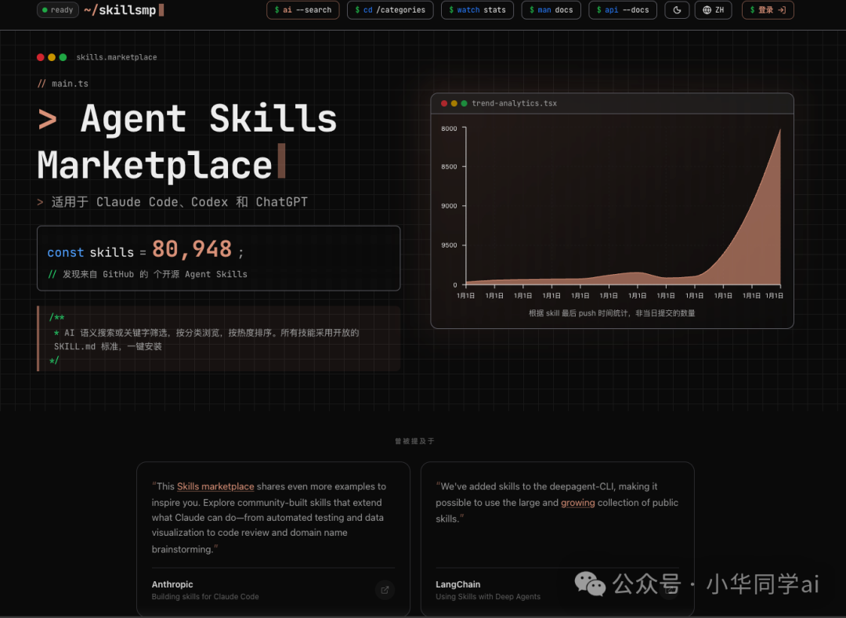Open the external link icon on Anthropic card
The image size is (846, 618).
pos(385,590)
